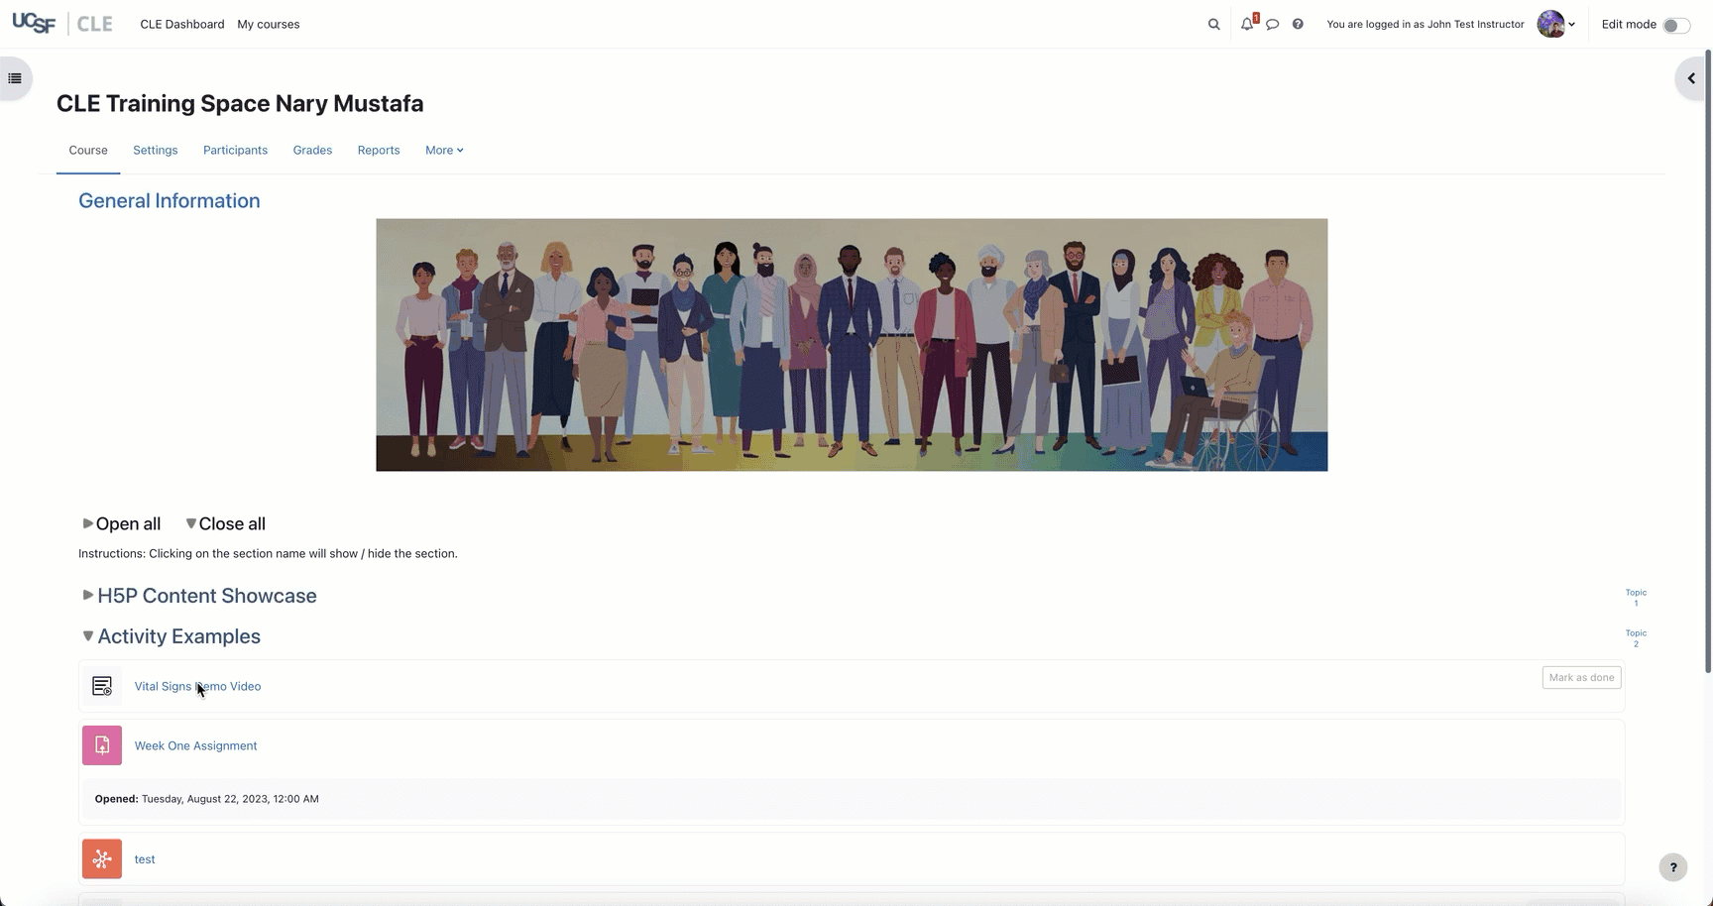Toggle Edit mode switch
Image resolution: width=1713 pixels, height=906 pixels.
point(1675,25)
